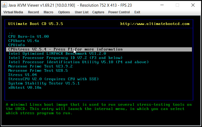
Task: Maximize the iKVM Viewer window
Action: [x=177, y=5]
